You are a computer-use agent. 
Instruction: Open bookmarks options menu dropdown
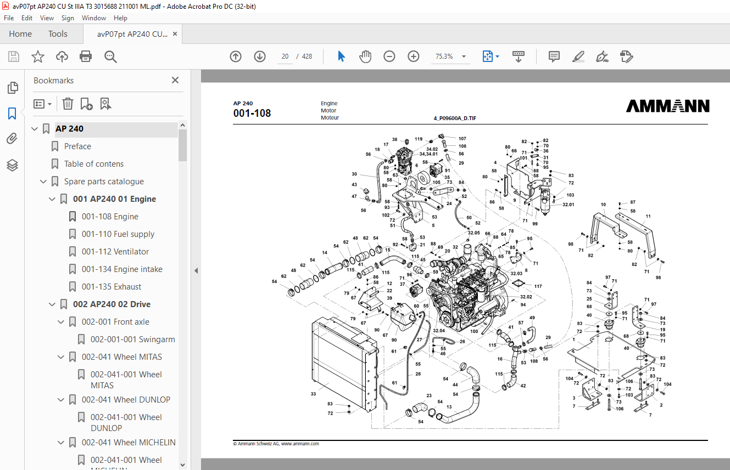(x=42, y=104)
